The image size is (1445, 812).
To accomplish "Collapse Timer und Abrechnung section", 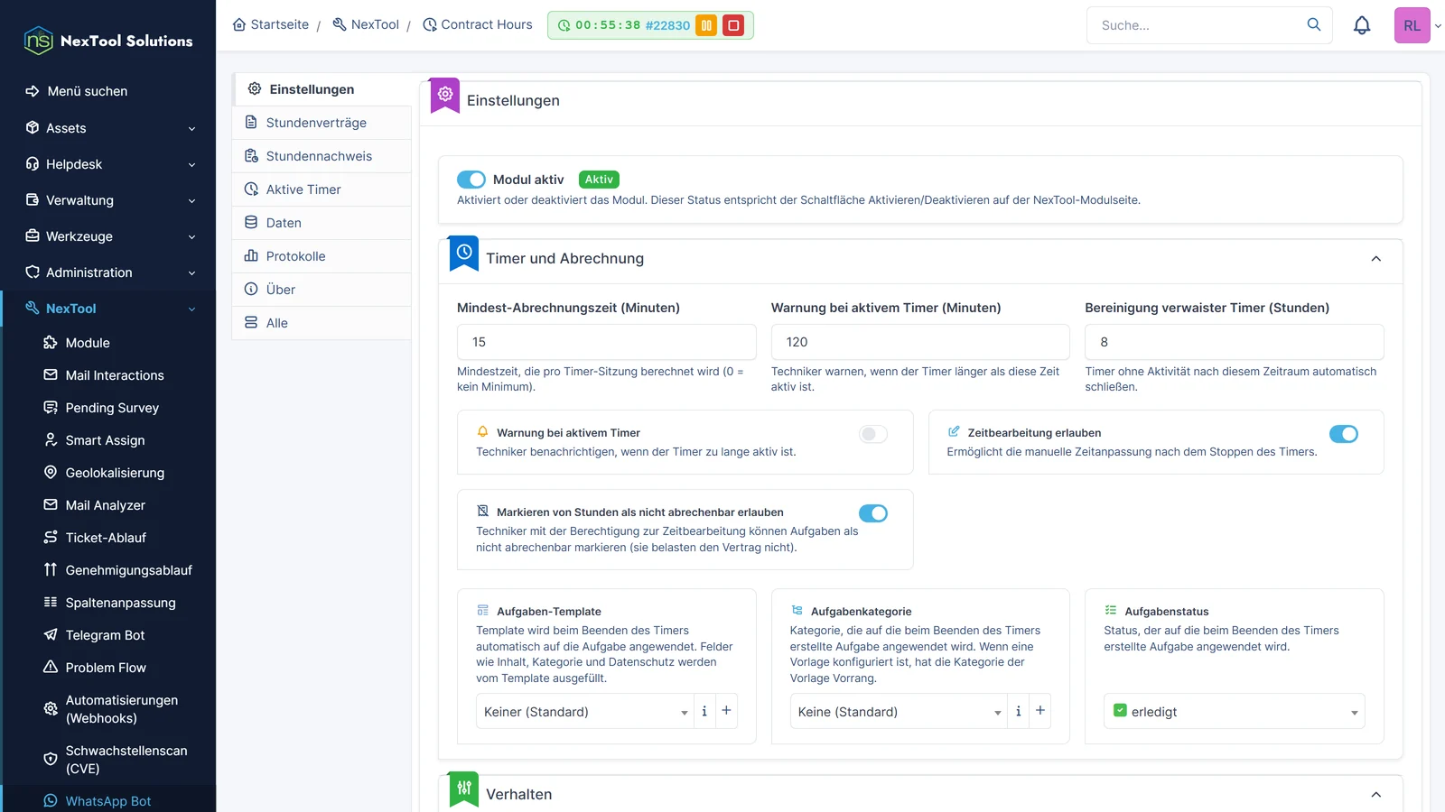I will coord(1375,259).
